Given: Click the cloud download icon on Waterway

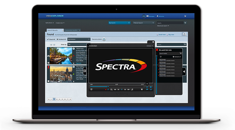Looking at the screenshot, I should (48, 56).
